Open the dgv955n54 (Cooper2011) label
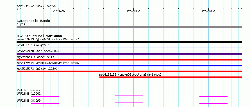 click(35, 57)
